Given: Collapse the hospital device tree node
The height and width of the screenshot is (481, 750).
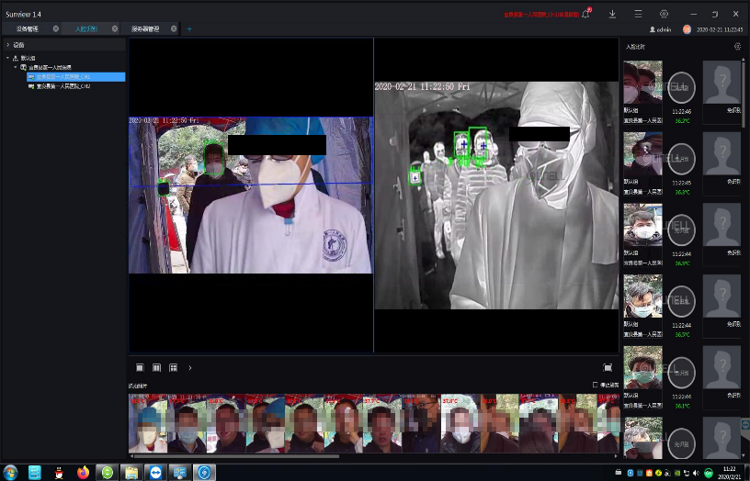Looking at the screenshot, I should tap(16, 67).
